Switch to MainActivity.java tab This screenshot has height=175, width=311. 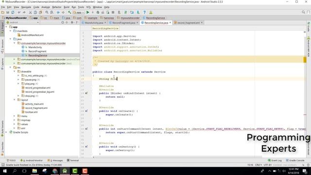[x=94, y=23]
